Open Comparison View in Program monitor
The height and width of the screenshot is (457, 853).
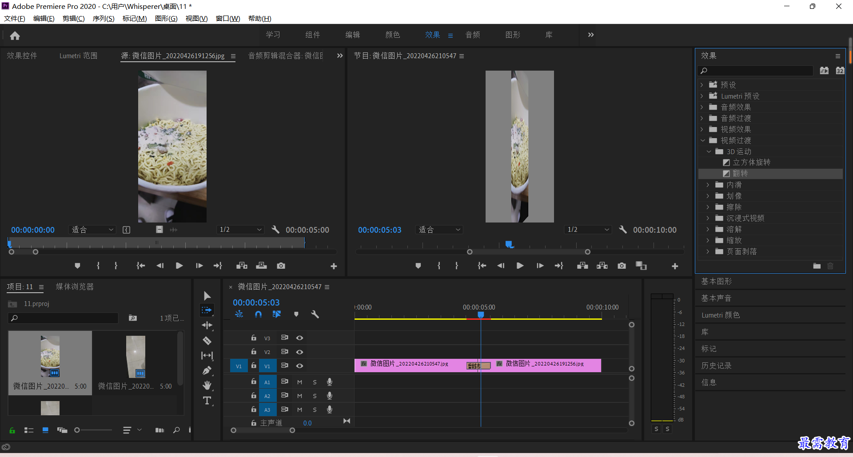coord(641,266)
